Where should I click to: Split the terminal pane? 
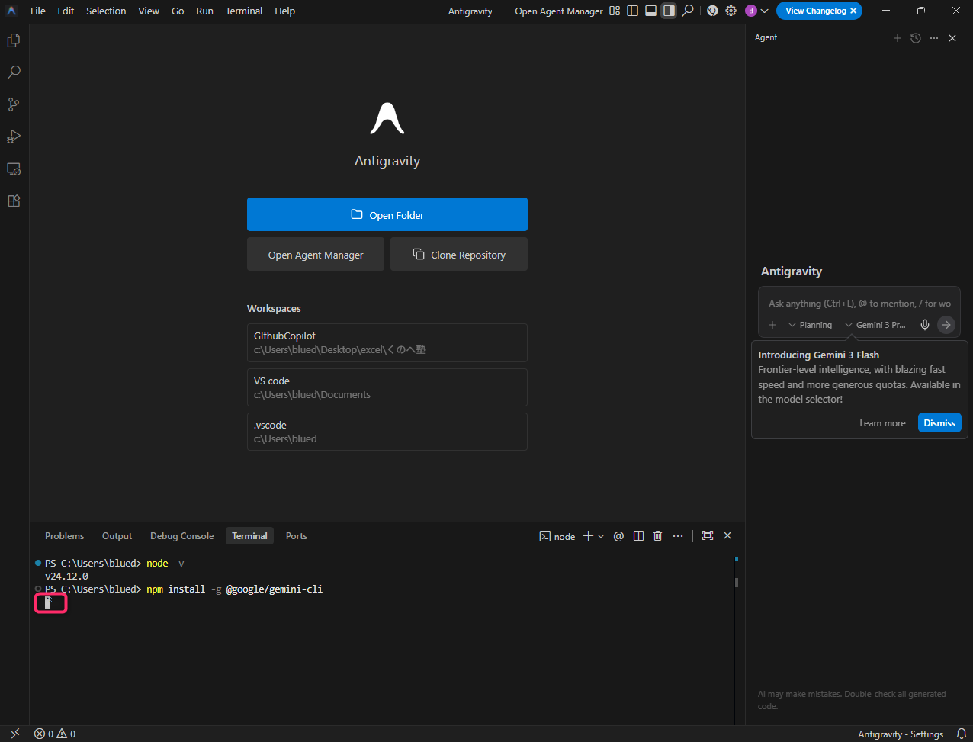(x=639, y=536)
